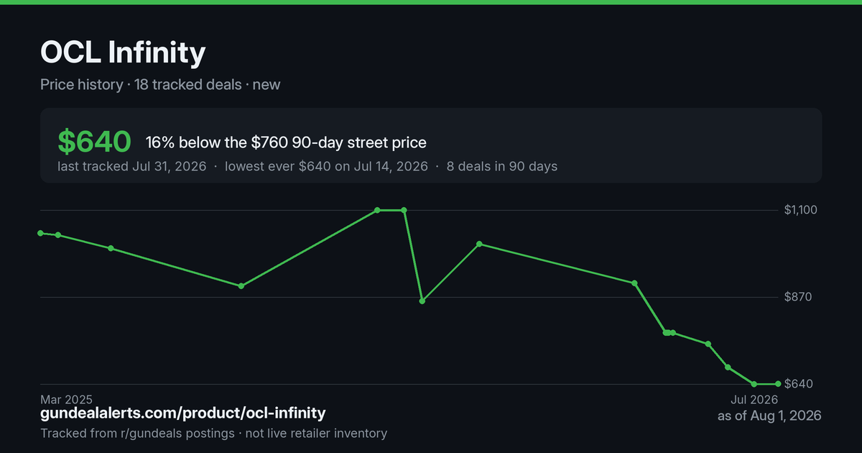Screen dimensions: 862x453
Task: Click 'lowest ever $640 on Jul 14, 2026'
Action: click(x=326, y=166)
